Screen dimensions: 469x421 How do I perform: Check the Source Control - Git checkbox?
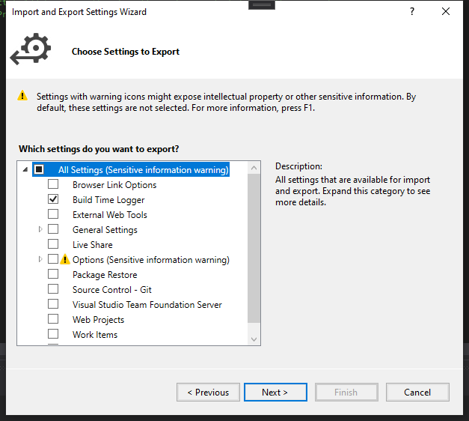pyautogui.click(x=53, y=289)
